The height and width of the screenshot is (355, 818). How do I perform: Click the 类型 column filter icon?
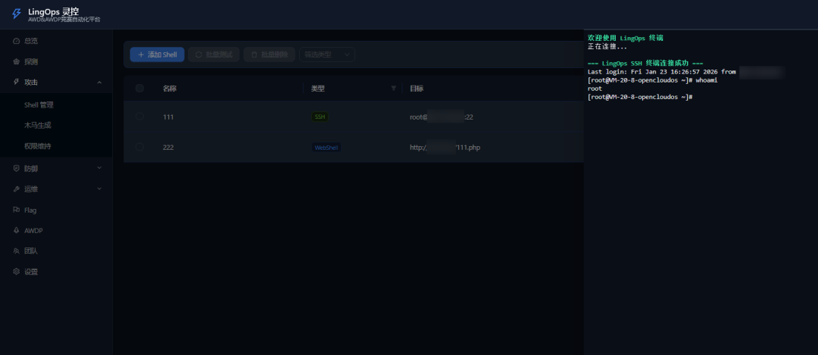pos(393,89)
